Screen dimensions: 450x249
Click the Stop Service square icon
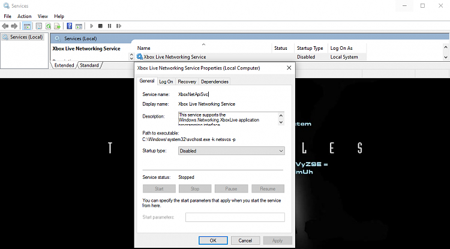click(x=100, y=26)
